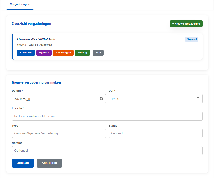Click the + Nieuwe vergadering button

pos(186,24)
